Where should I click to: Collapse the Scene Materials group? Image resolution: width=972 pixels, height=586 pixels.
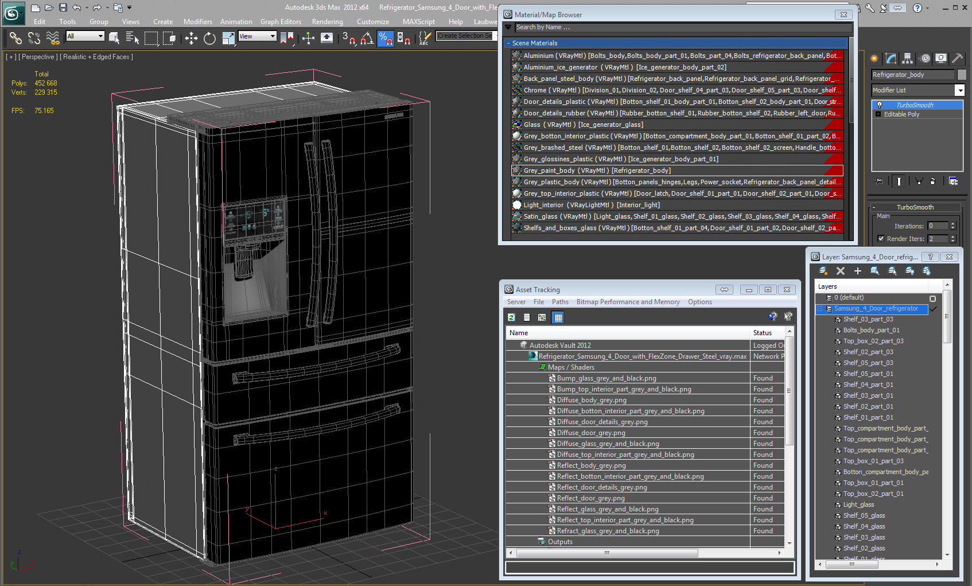coord(508,43)
